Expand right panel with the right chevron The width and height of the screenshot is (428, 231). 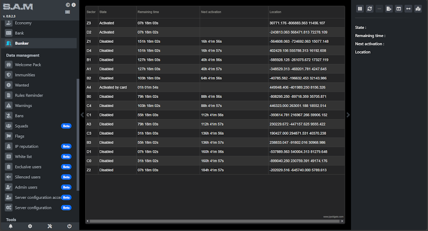(348, 115)
